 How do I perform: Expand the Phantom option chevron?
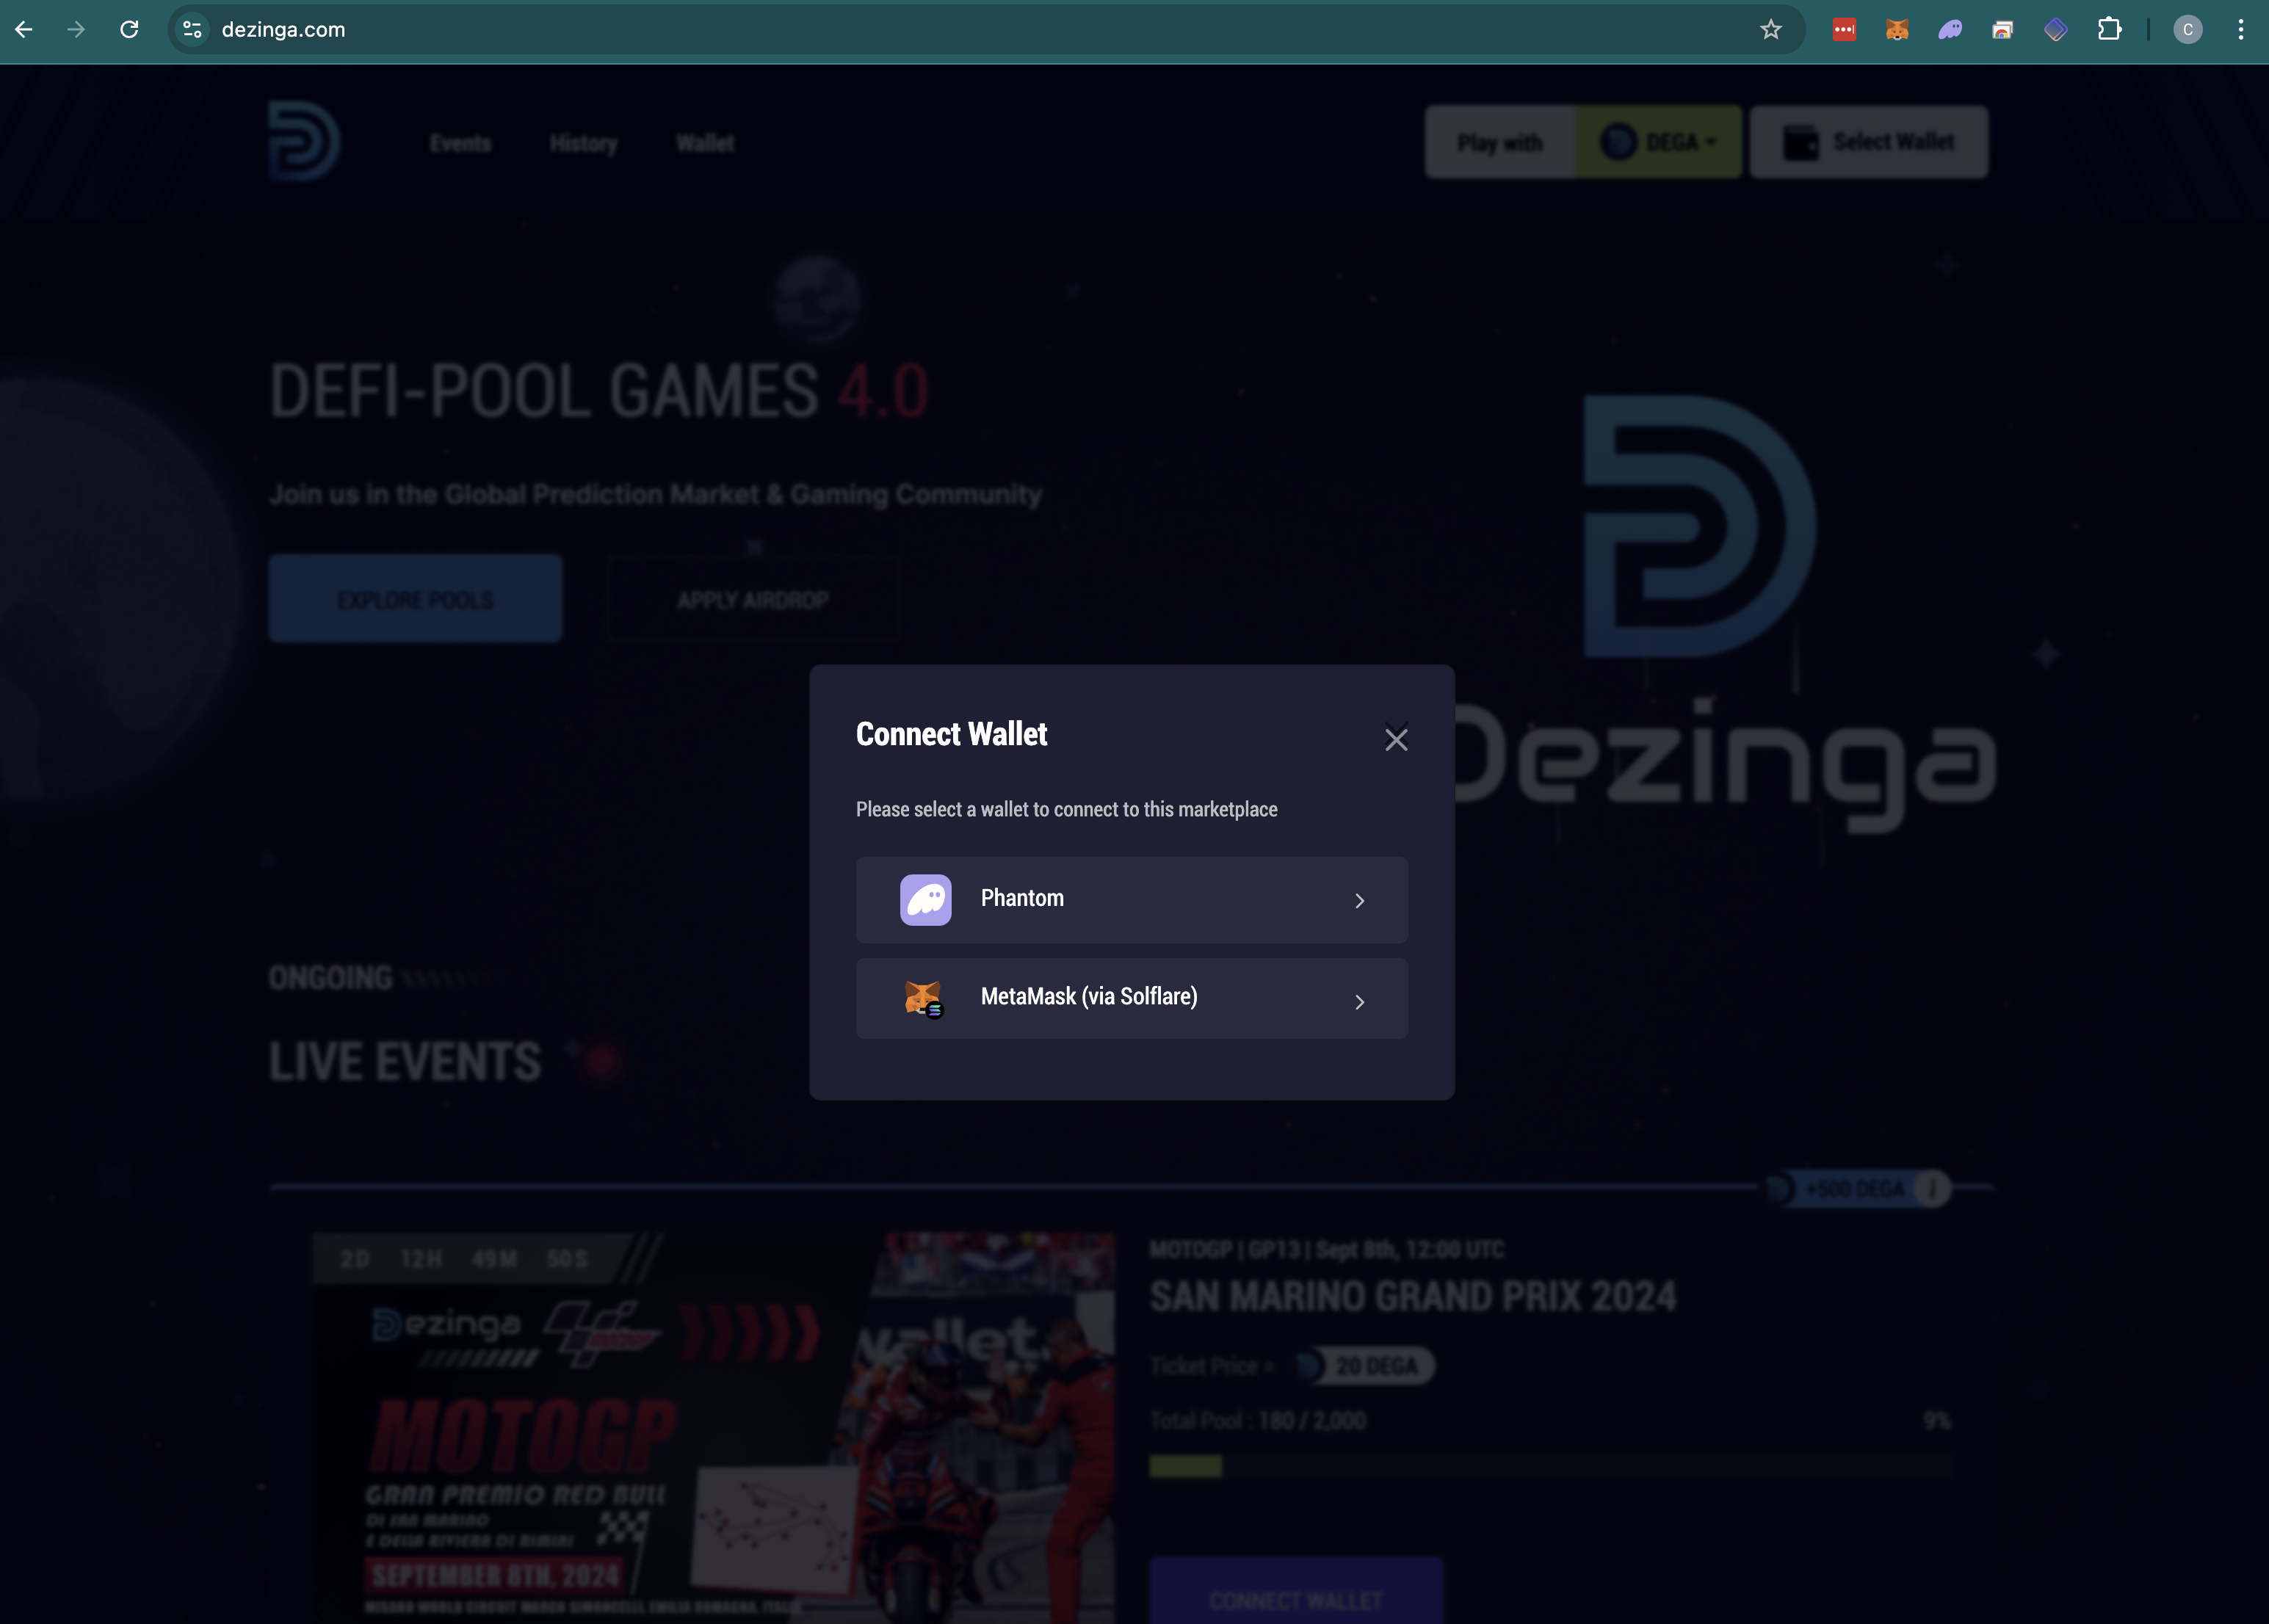1359,901
